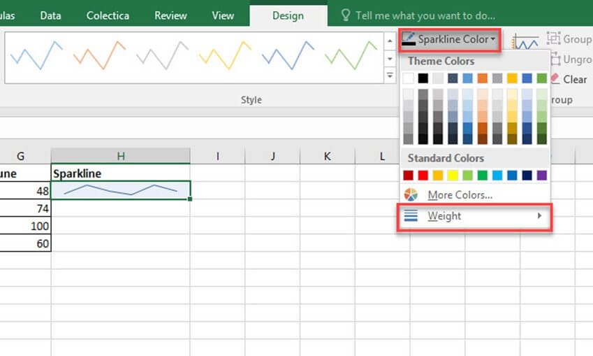The image size is (593, 356).
Task: Expand the sparkline style gallery with More arrow
Action: [390, 74]
